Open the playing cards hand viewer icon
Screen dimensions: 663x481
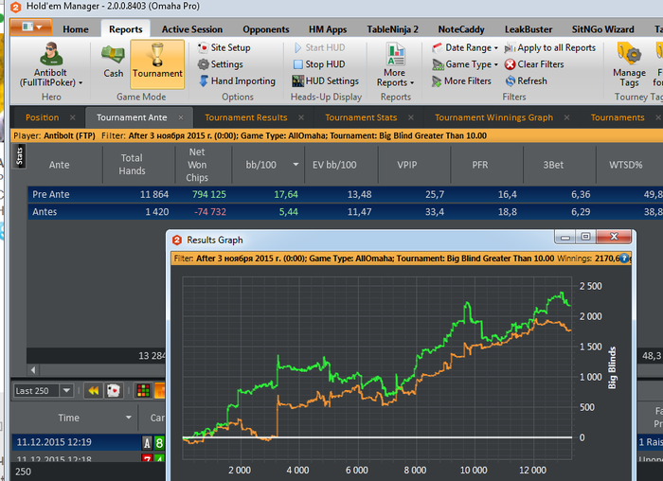point(114,390)
